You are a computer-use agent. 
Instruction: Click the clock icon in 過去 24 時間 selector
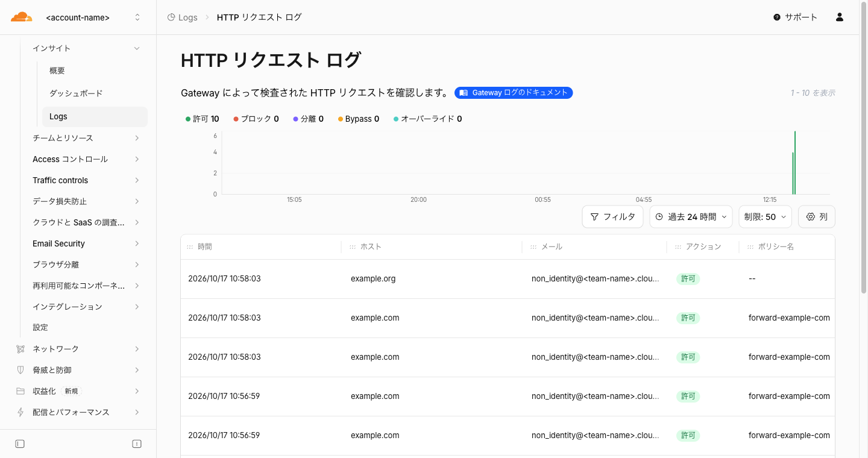coord(659,217)
